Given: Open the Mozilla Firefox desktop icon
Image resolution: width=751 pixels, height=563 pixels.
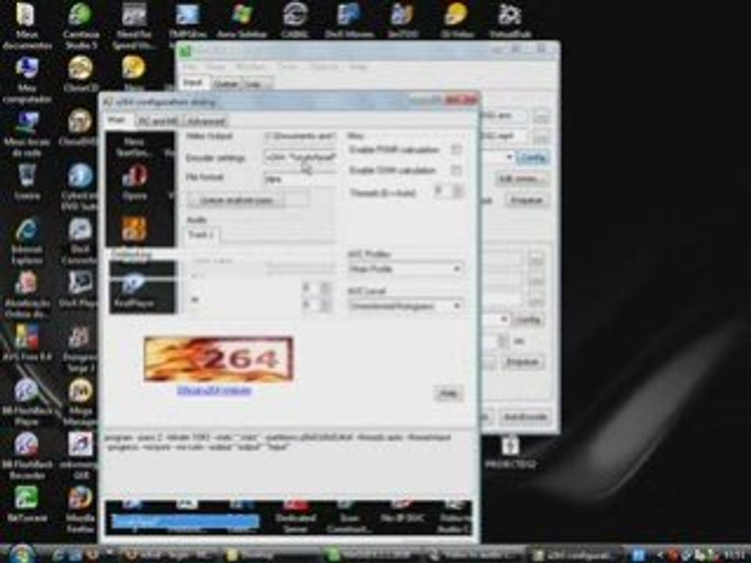Looking at the screenshot, I should point(80,509).
